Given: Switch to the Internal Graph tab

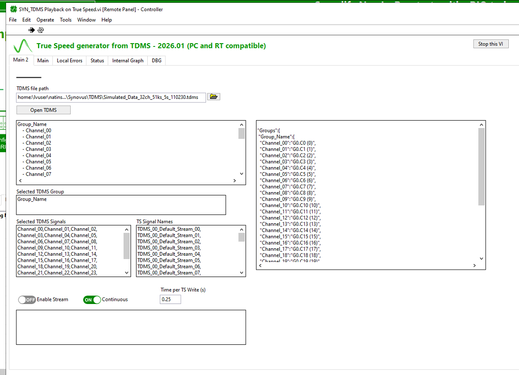Looking at the screenshot, I should click(128, 60).
